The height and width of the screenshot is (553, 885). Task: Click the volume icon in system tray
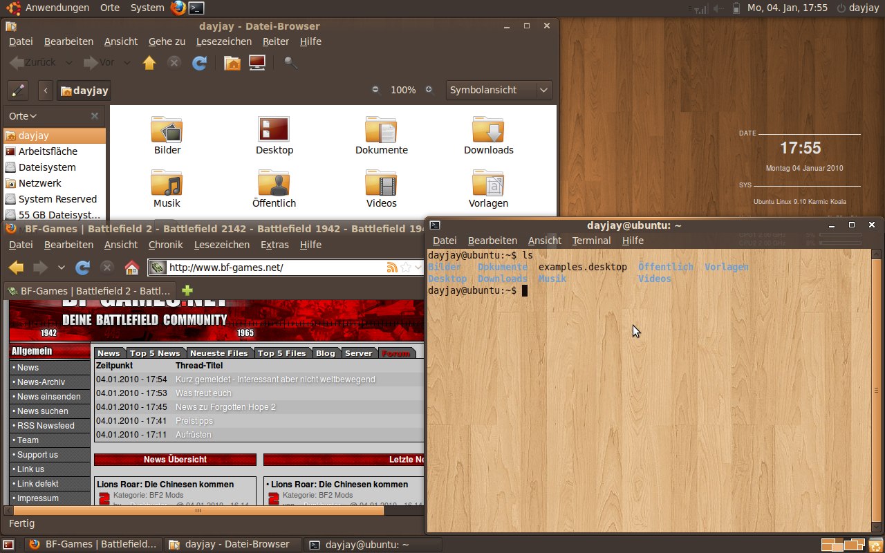(x=719, y=8)
